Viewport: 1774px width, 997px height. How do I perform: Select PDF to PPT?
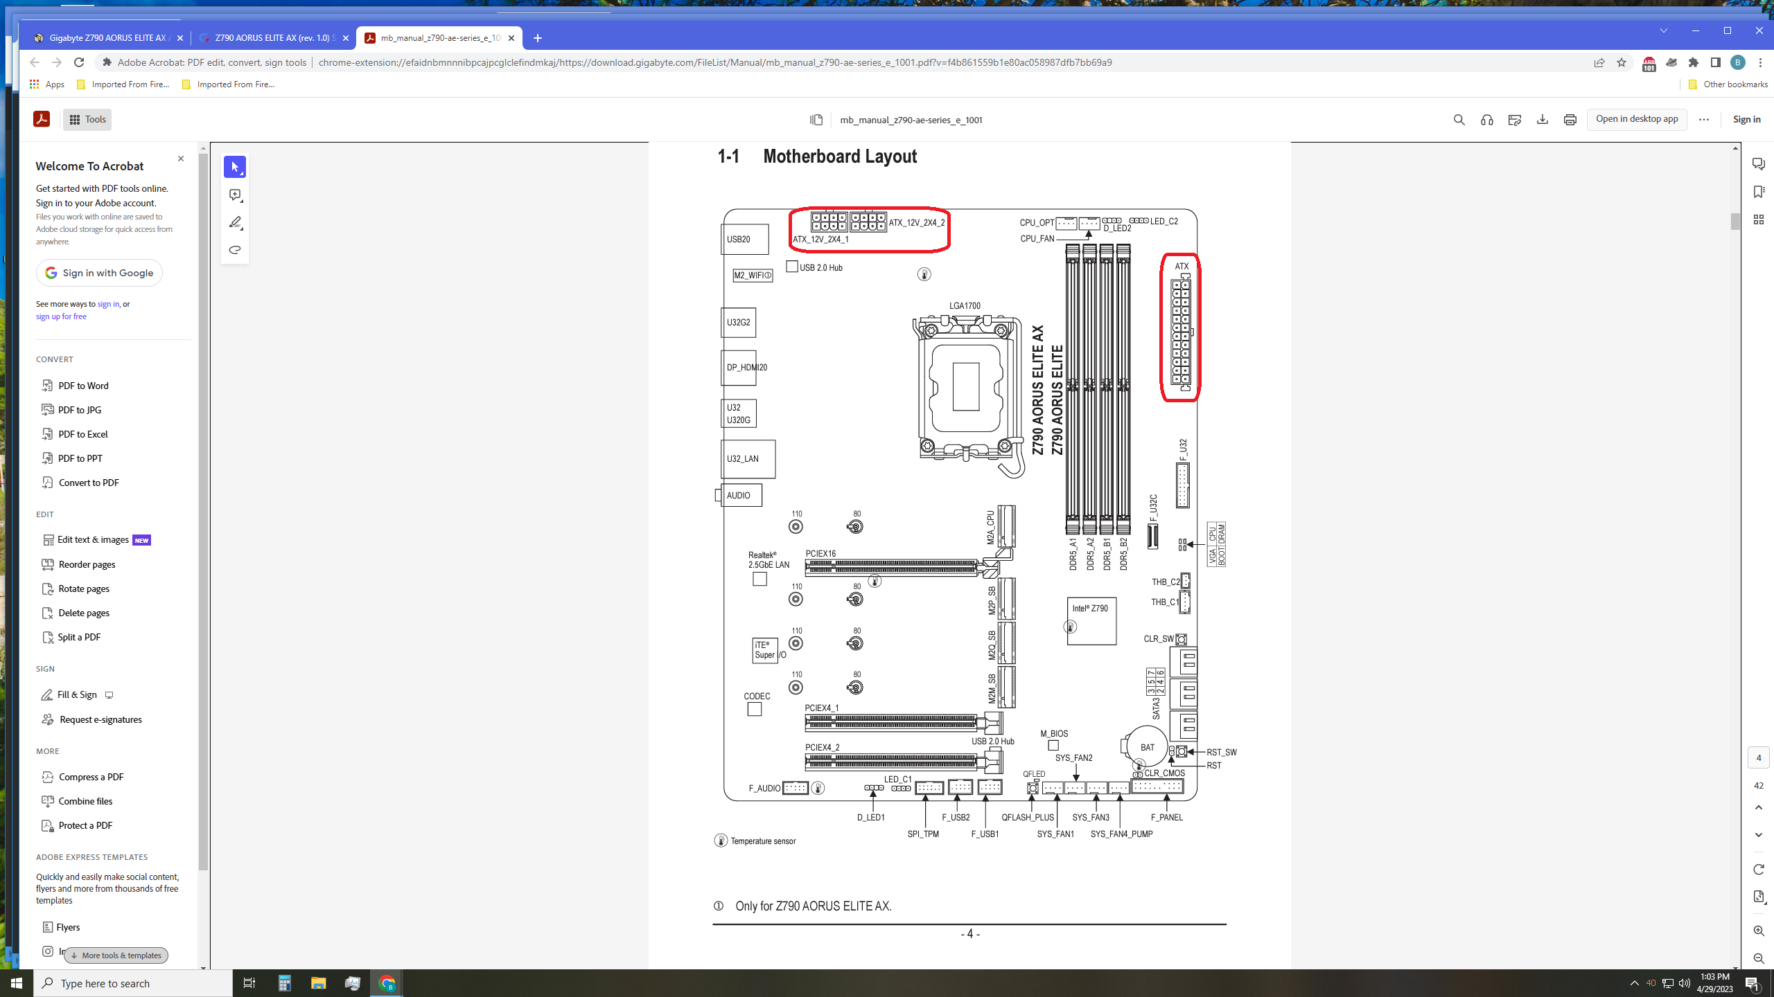click(x=72, y=458)
